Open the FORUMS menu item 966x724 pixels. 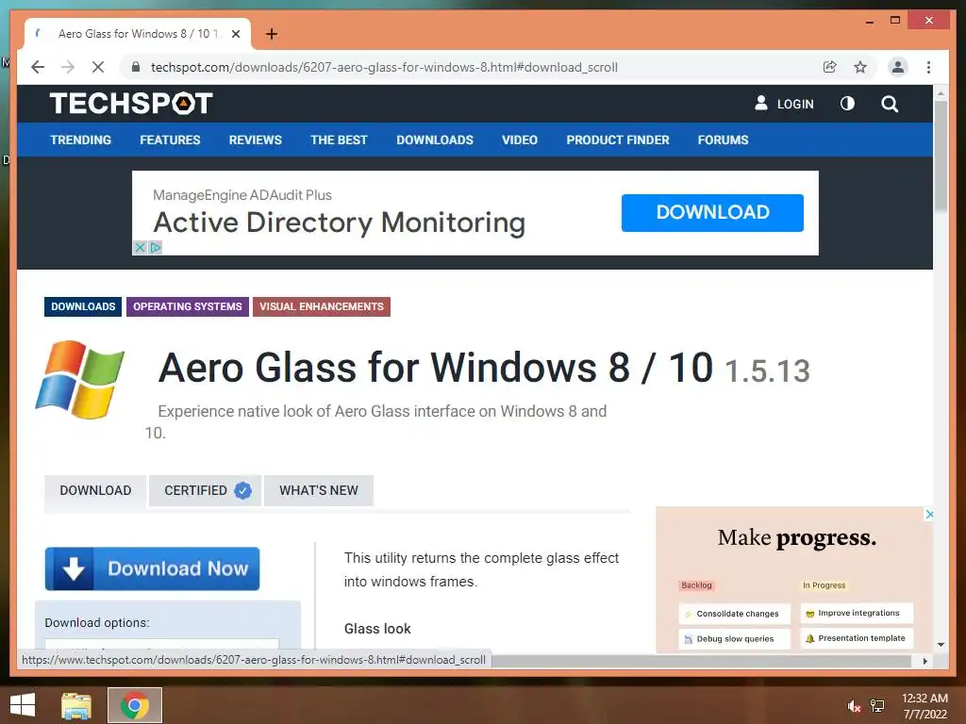(x=723, y=140)
